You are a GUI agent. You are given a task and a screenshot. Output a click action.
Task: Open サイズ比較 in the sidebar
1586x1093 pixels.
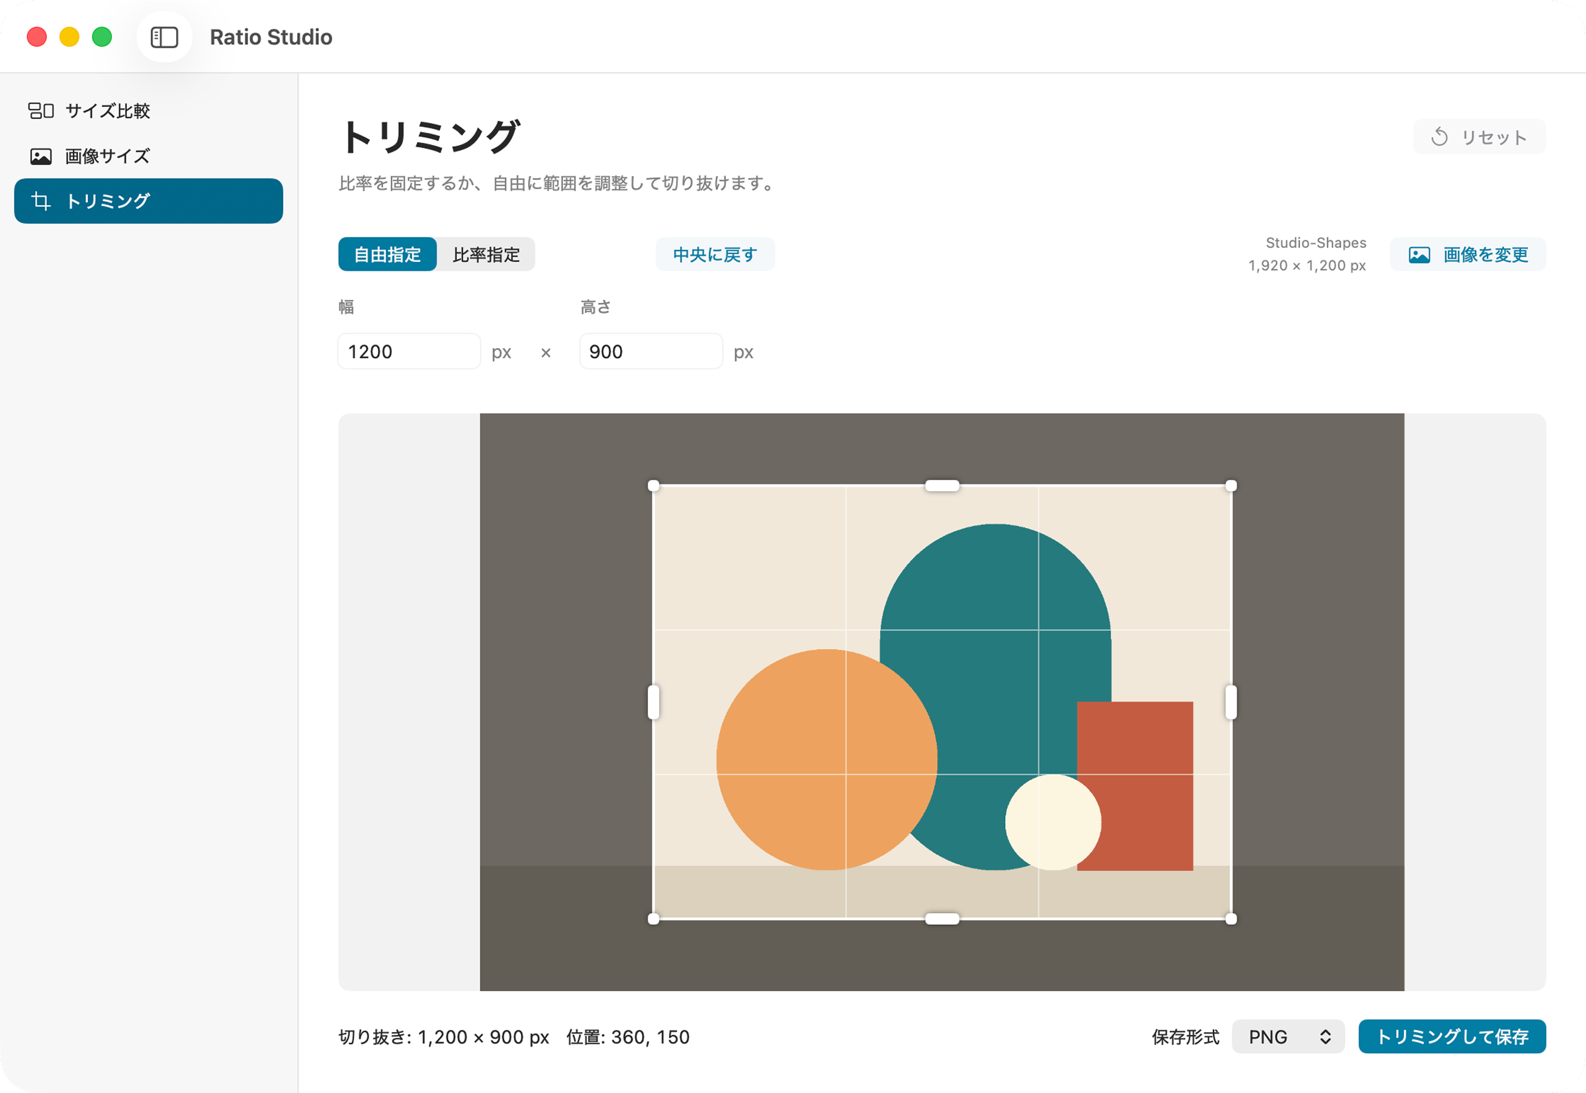coord(149,111)
